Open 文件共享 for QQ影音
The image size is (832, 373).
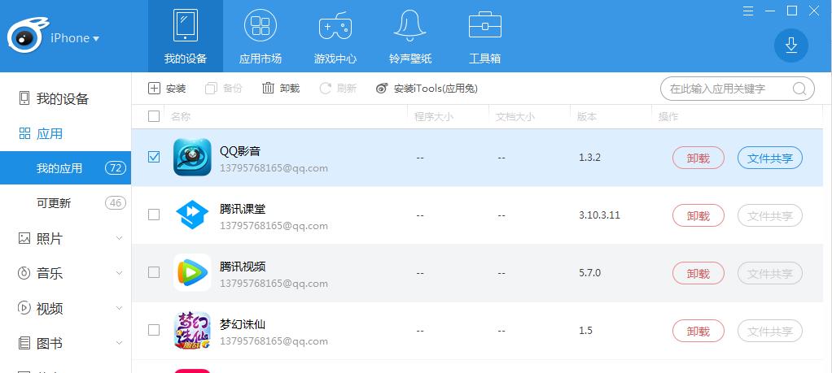click(770, 158)
